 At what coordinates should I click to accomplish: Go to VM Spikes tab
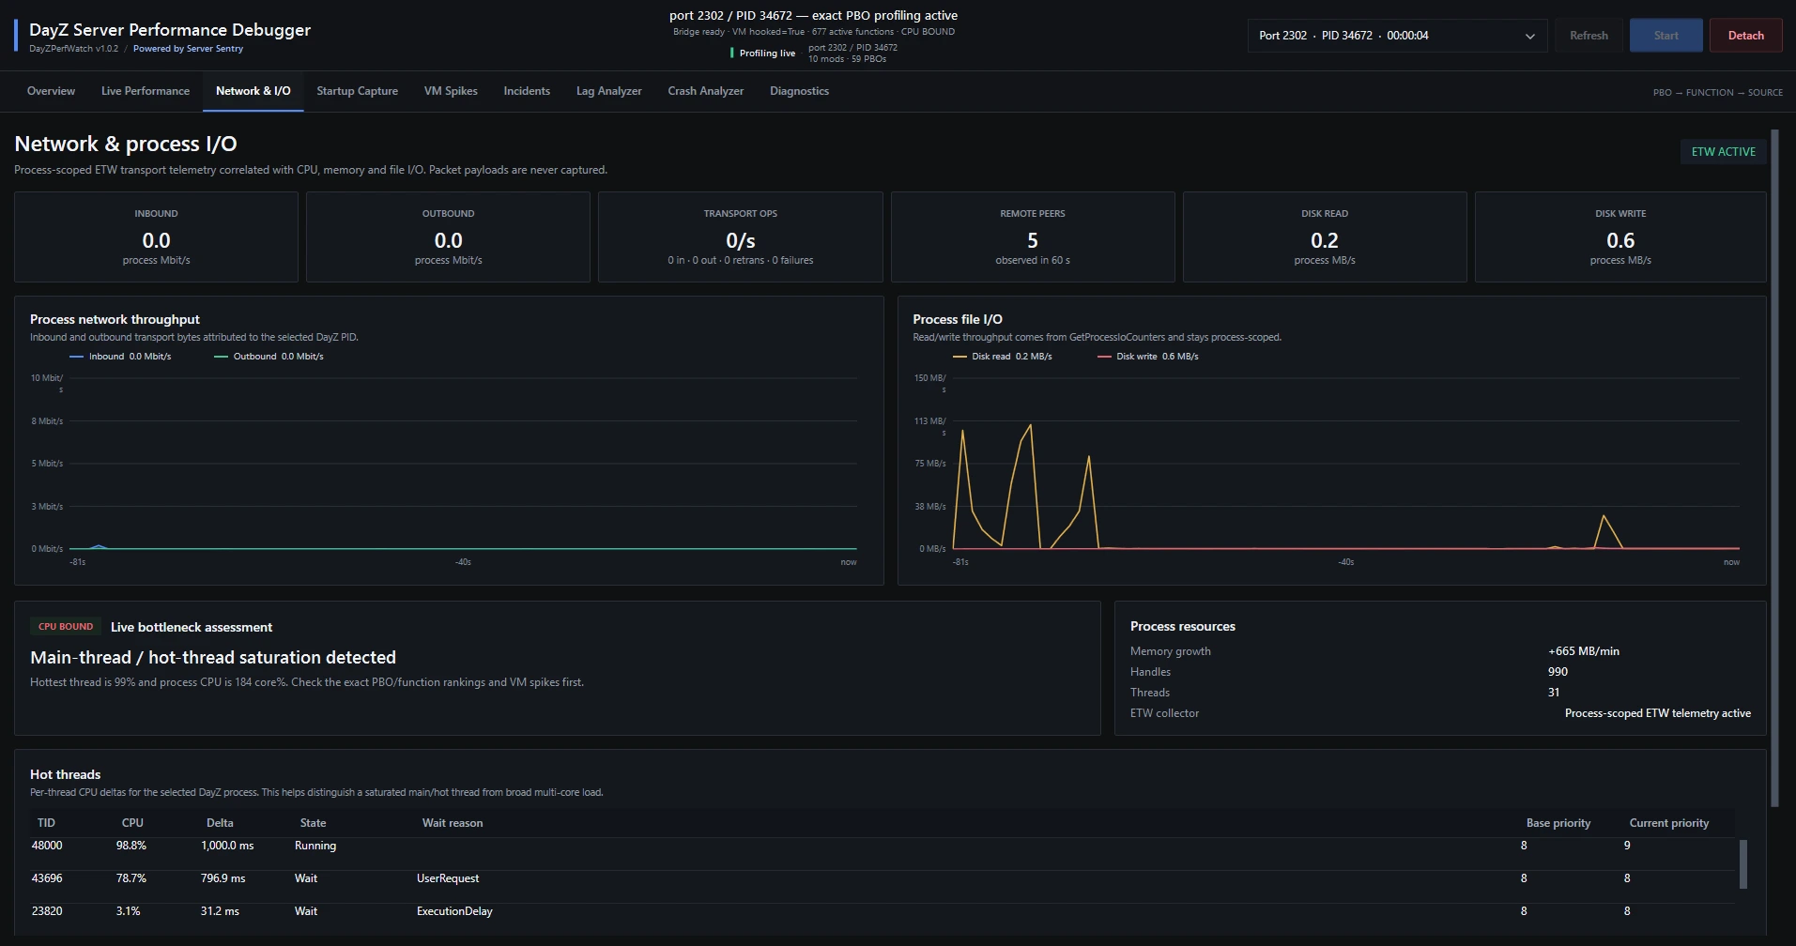click(x=451, y=91)
